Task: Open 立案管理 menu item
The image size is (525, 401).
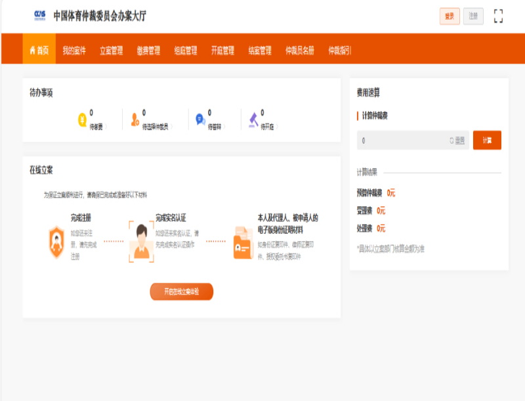Action: point(111,51)
